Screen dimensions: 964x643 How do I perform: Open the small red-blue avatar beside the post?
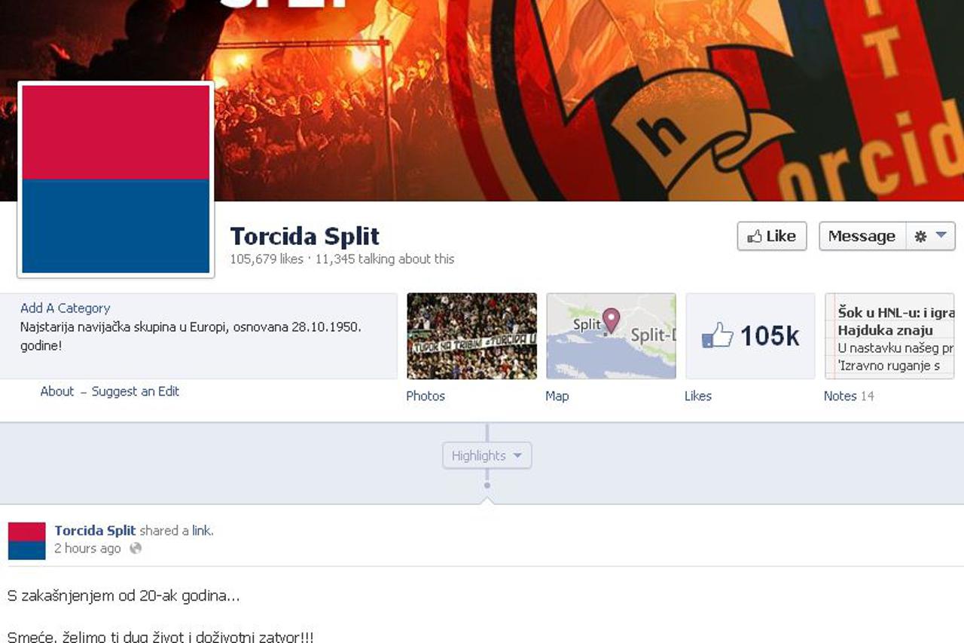pyautogui.click(x=27, y=541)
